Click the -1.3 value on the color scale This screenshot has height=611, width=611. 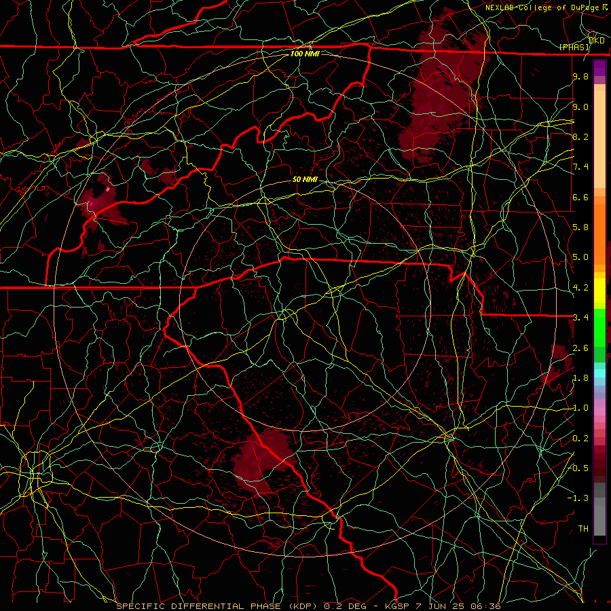click(x=578, y=498)
